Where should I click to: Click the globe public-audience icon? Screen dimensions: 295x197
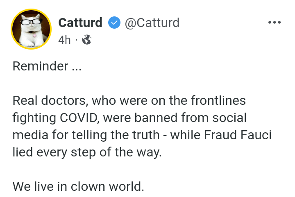click(86, 40)
